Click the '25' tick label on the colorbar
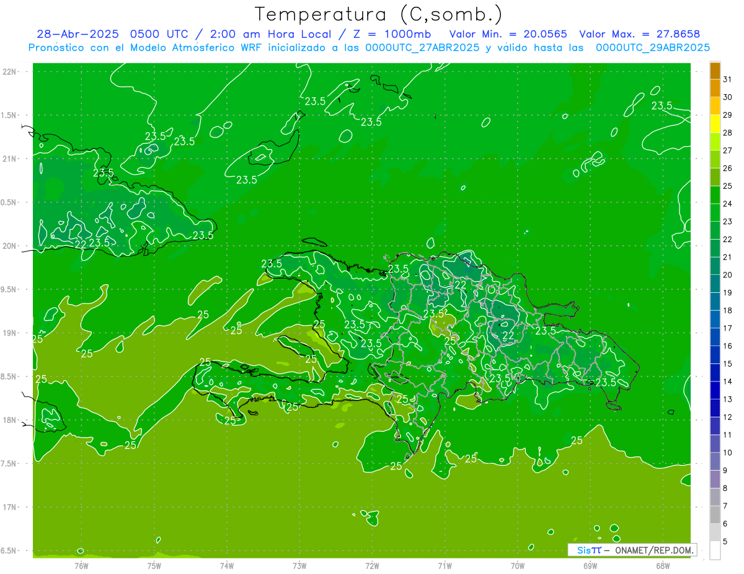Screen dimensions: 744x574 pos(727,186)
